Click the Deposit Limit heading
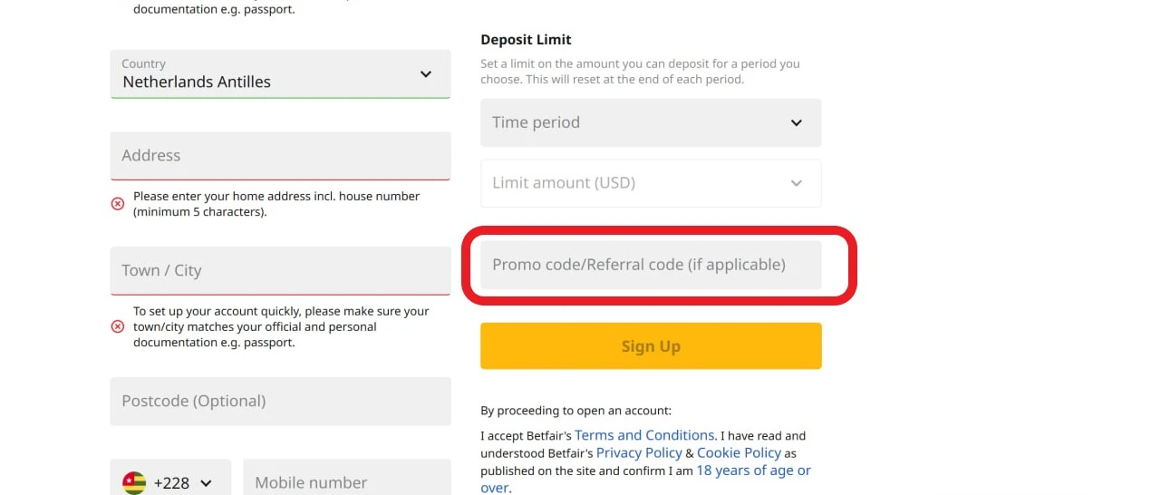Image resolution: width=1151 pixels, height=495 pixels. point(526,40)
